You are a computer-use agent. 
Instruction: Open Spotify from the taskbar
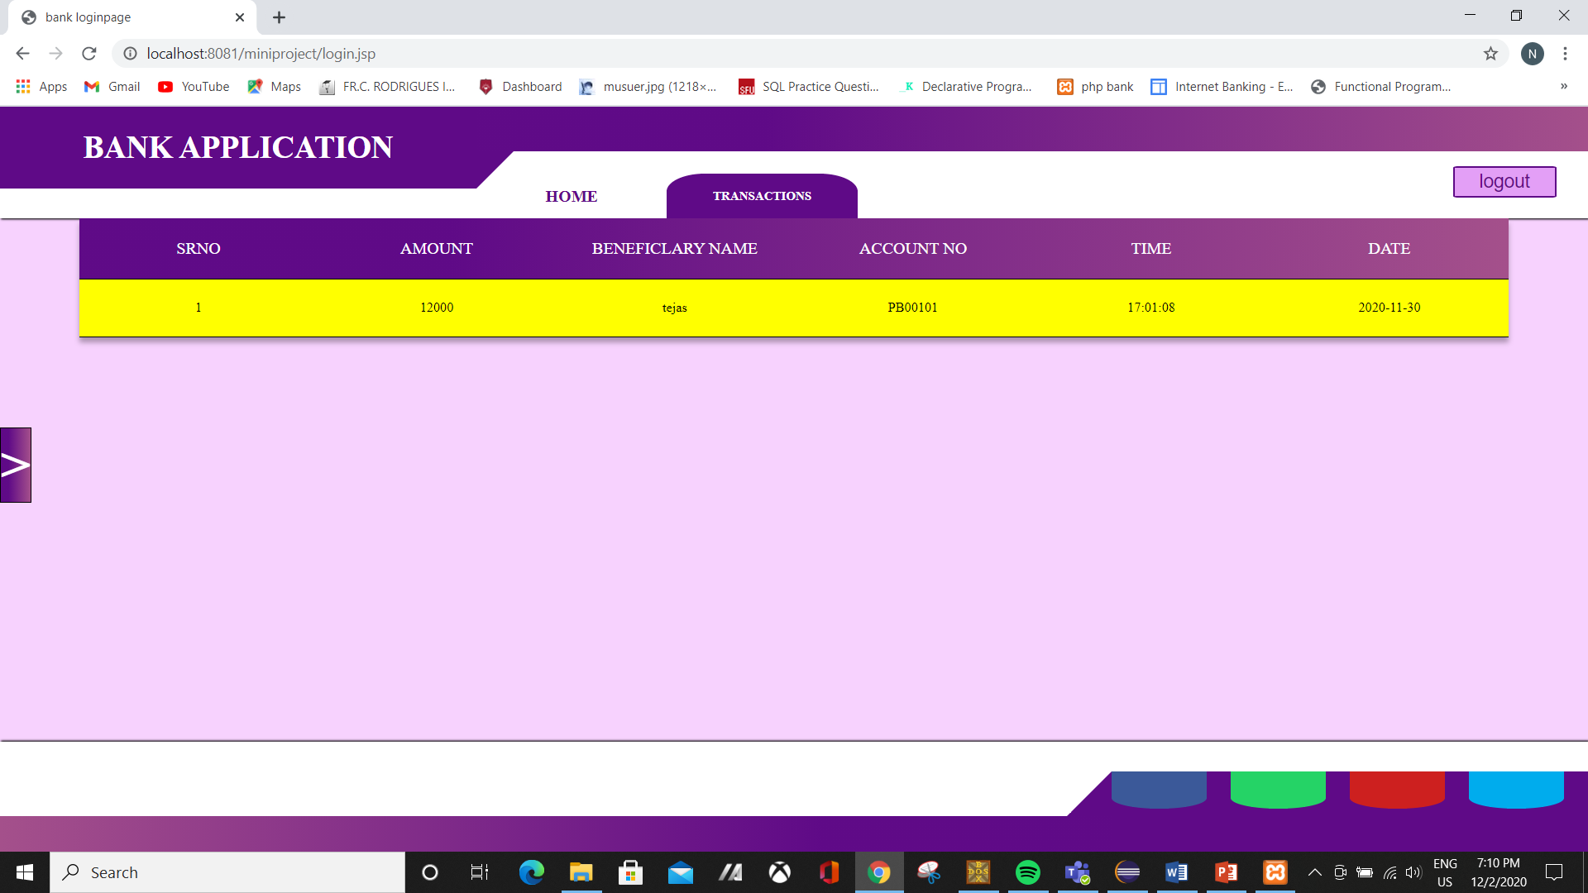pos(1027,872)
